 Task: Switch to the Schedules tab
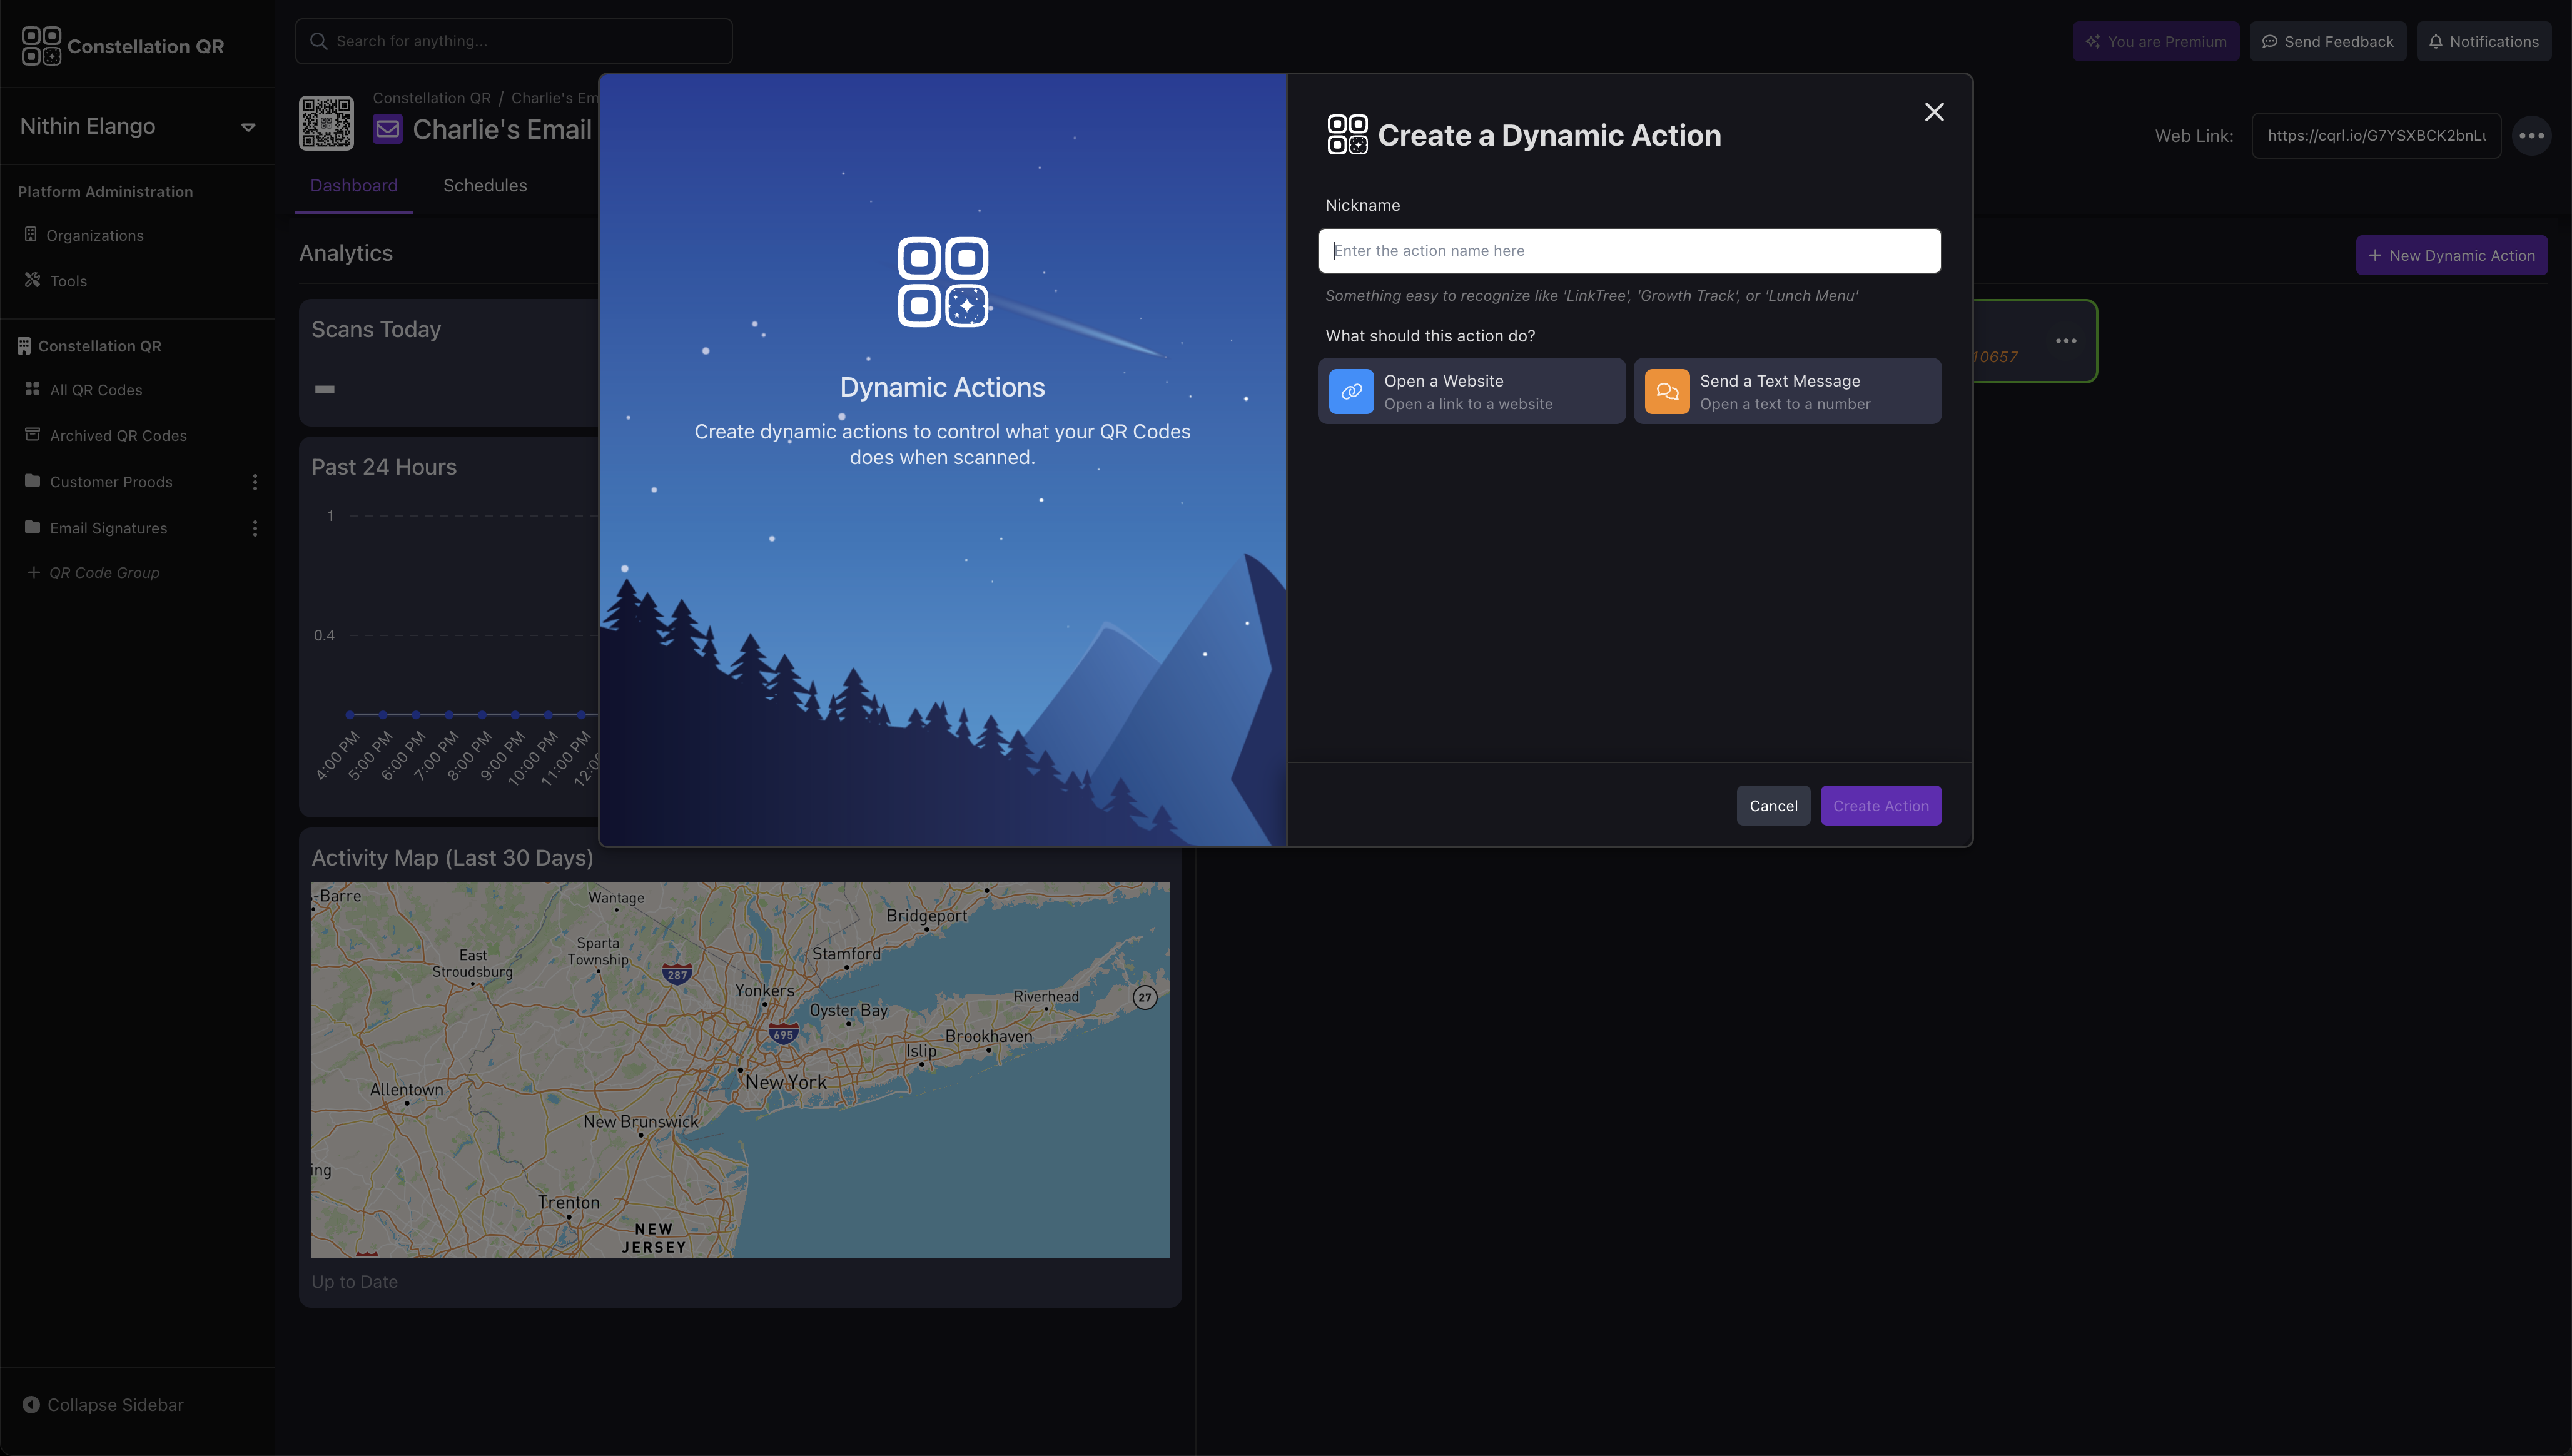click(x=485, y=186)
